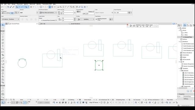Open the Project Map view in Navigator
Screen dimensions: 195x110
185,25
